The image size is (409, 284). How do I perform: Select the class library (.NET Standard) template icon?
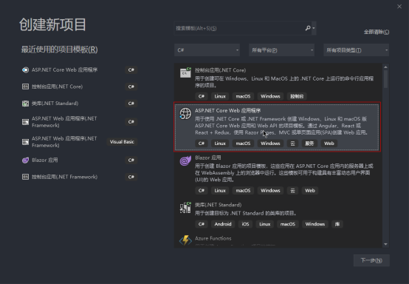pyautogui.click(x=185, y=208)
